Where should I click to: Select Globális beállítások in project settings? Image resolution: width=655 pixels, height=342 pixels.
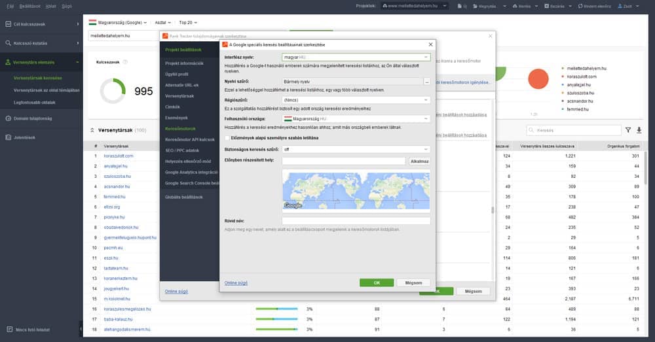click(x=184, y=197)
